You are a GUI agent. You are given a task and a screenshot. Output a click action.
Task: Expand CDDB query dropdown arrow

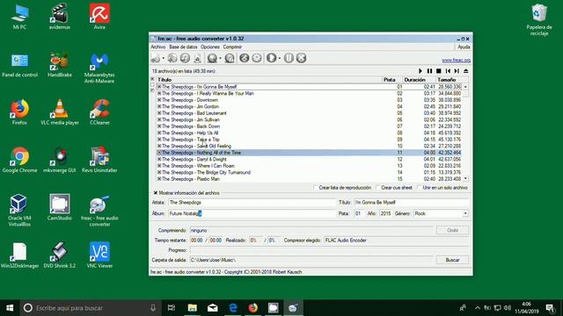(220, 58)
